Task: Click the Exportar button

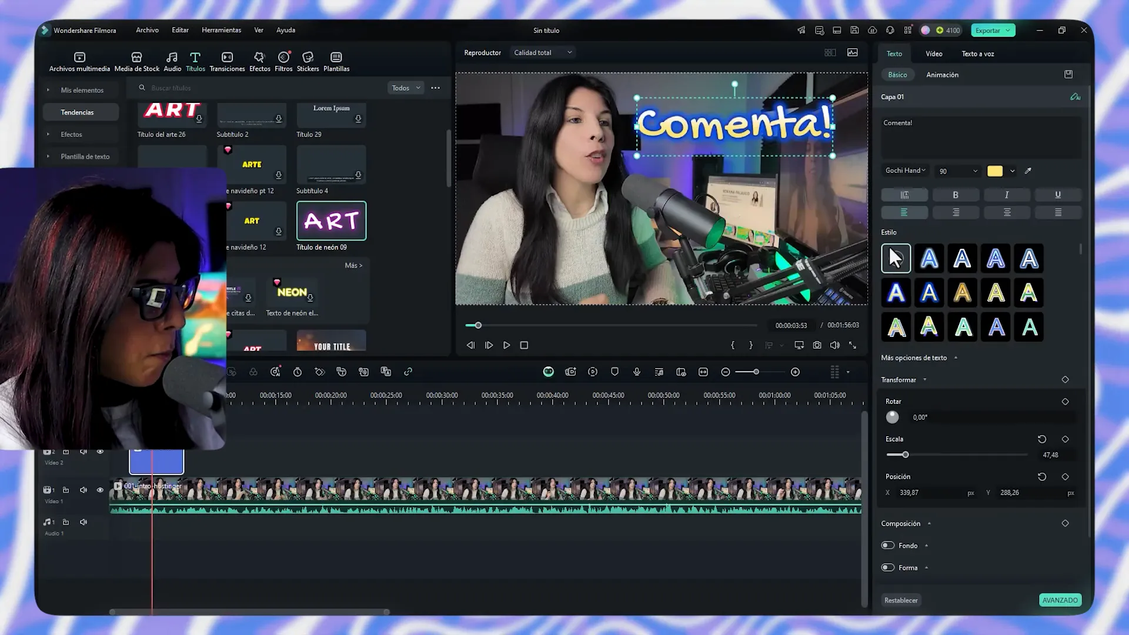Action: pos(993,31)
